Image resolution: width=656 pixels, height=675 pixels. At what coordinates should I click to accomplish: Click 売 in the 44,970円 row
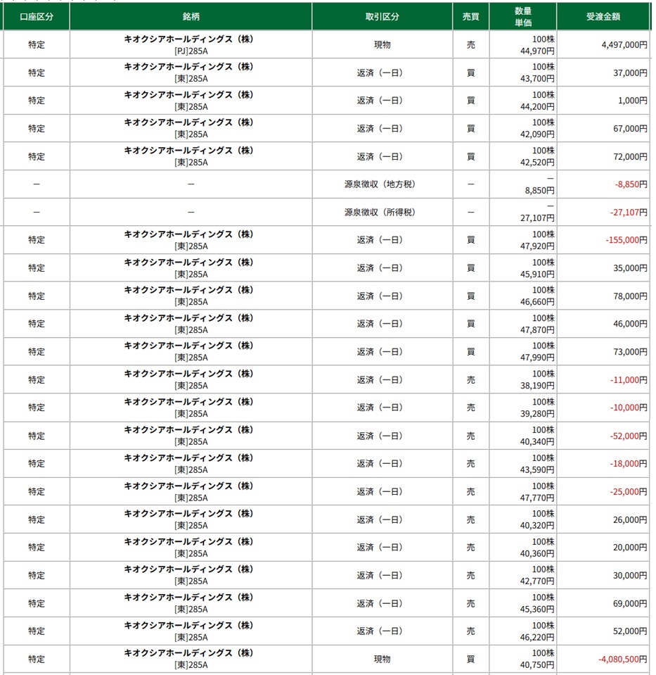[x=470, y=45]
